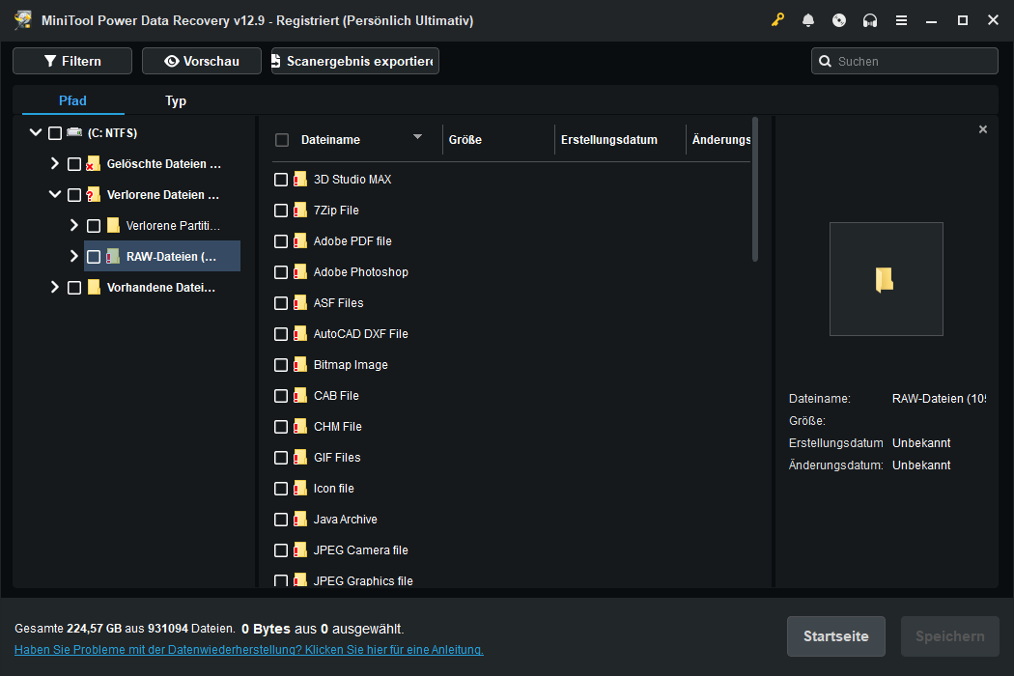
Task: Click Scanergebnis exportieren button
Action: coord(355,61)
